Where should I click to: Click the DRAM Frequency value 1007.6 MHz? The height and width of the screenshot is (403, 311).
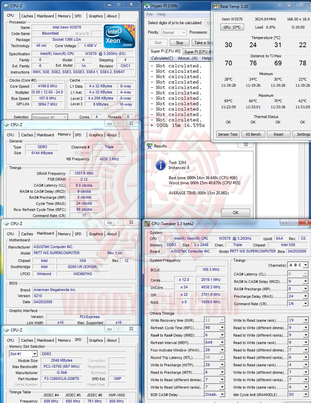(x=84, y=173)
